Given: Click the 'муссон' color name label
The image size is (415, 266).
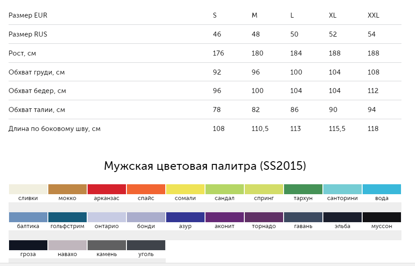Looking at the screenshot, I should [382, 226].
